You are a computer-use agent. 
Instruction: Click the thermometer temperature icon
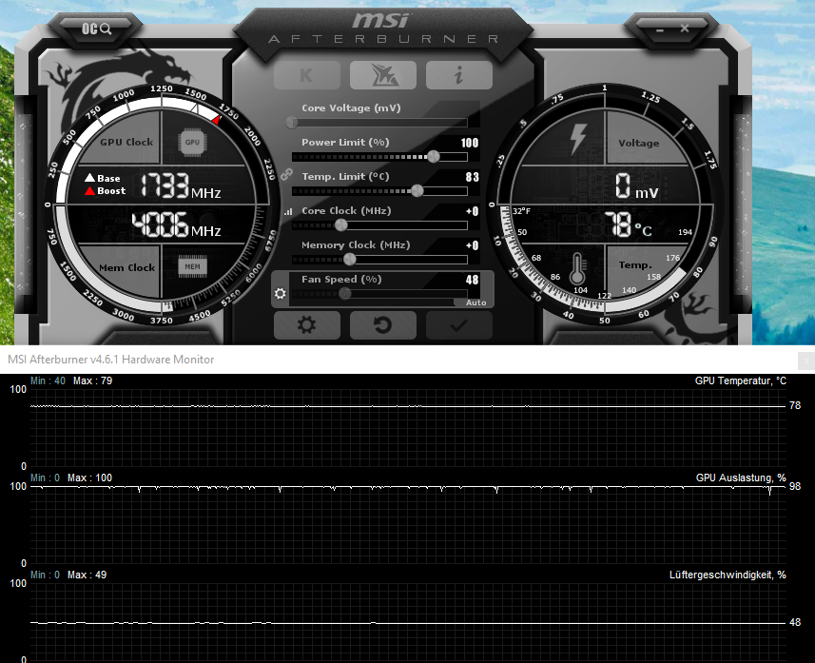click(577, 269)
